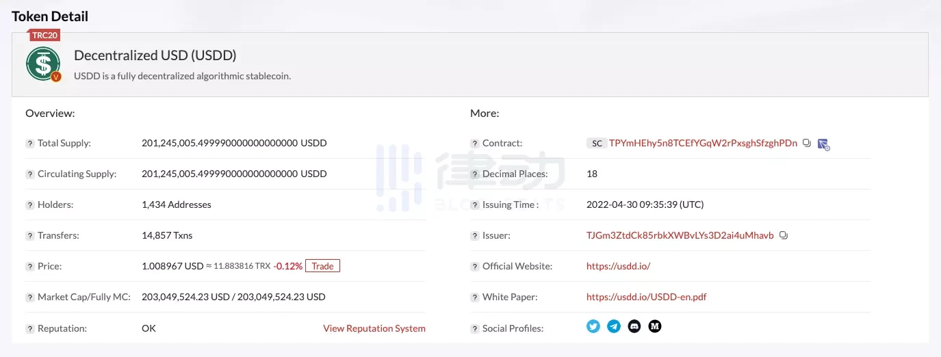Click the contract interaction icon beside address
This screenshot has width=941, height=357.
tap(823, 144)
